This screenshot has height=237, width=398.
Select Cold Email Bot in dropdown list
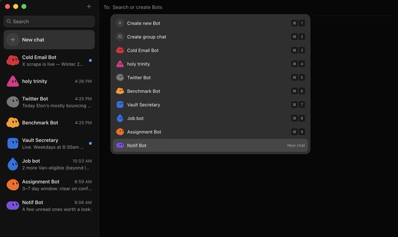coord(211,50)
